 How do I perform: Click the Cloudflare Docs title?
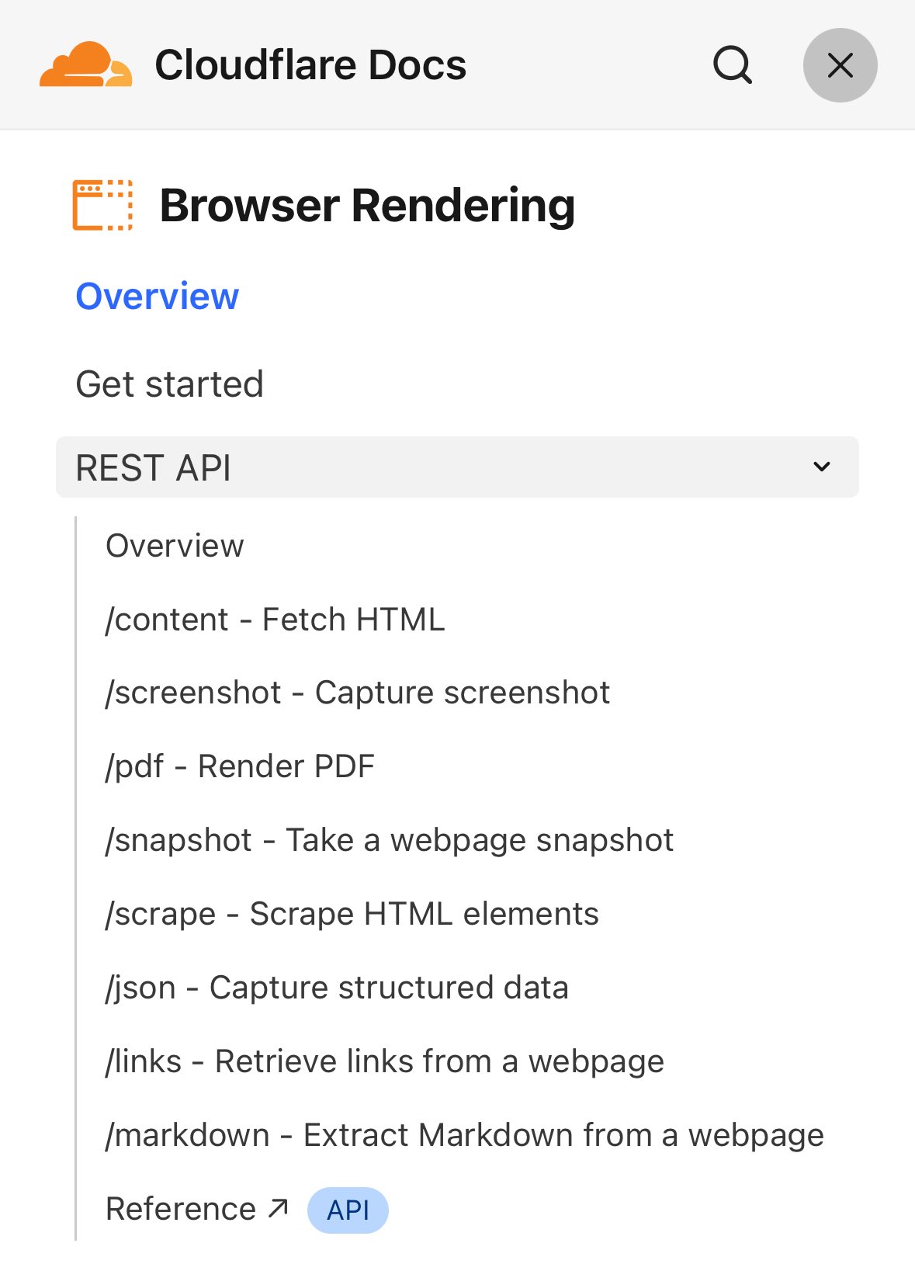coord(310,64)
